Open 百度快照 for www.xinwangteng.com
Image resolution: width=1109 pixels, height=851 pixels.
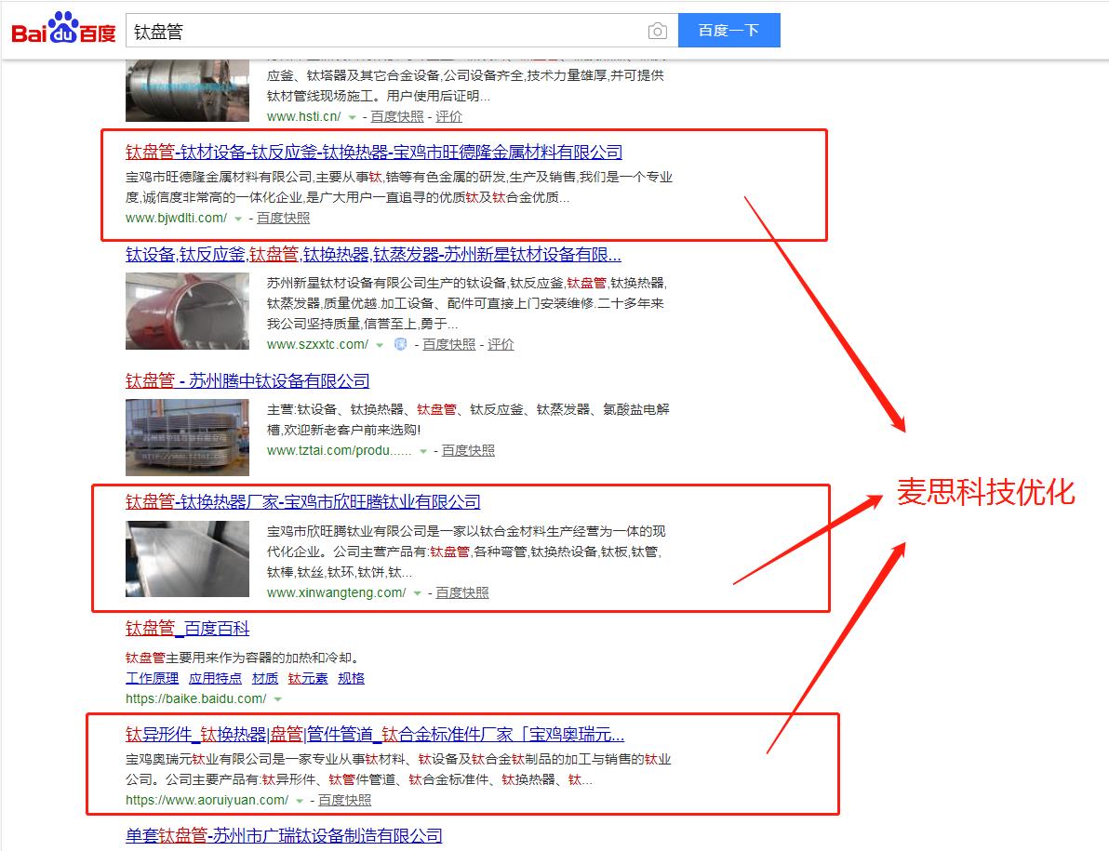click(x=461, y=592)
